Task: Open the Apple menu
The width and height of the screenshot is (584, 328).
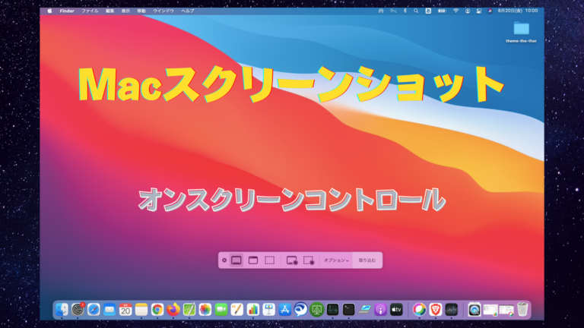Action: [49, 11]
